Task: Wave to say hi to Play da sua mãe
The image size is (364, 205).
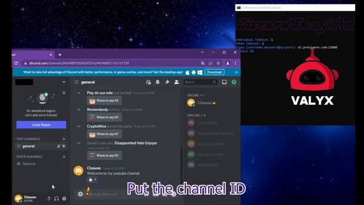Action: pos(105,101)
